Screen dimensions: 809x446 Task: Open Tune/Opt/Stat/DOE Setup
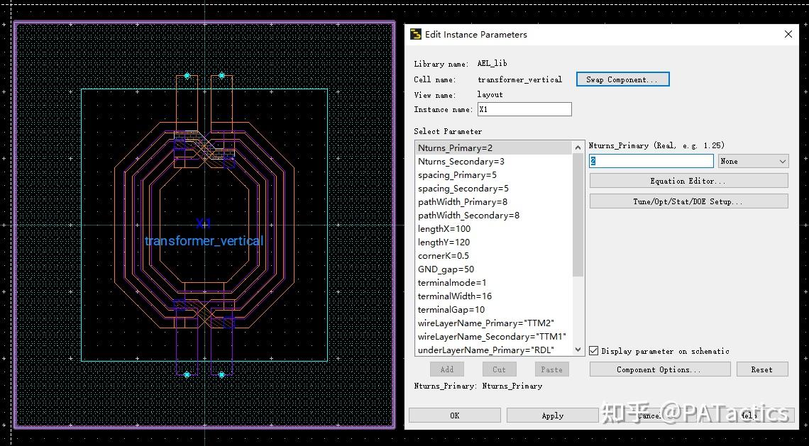point(688,201)
